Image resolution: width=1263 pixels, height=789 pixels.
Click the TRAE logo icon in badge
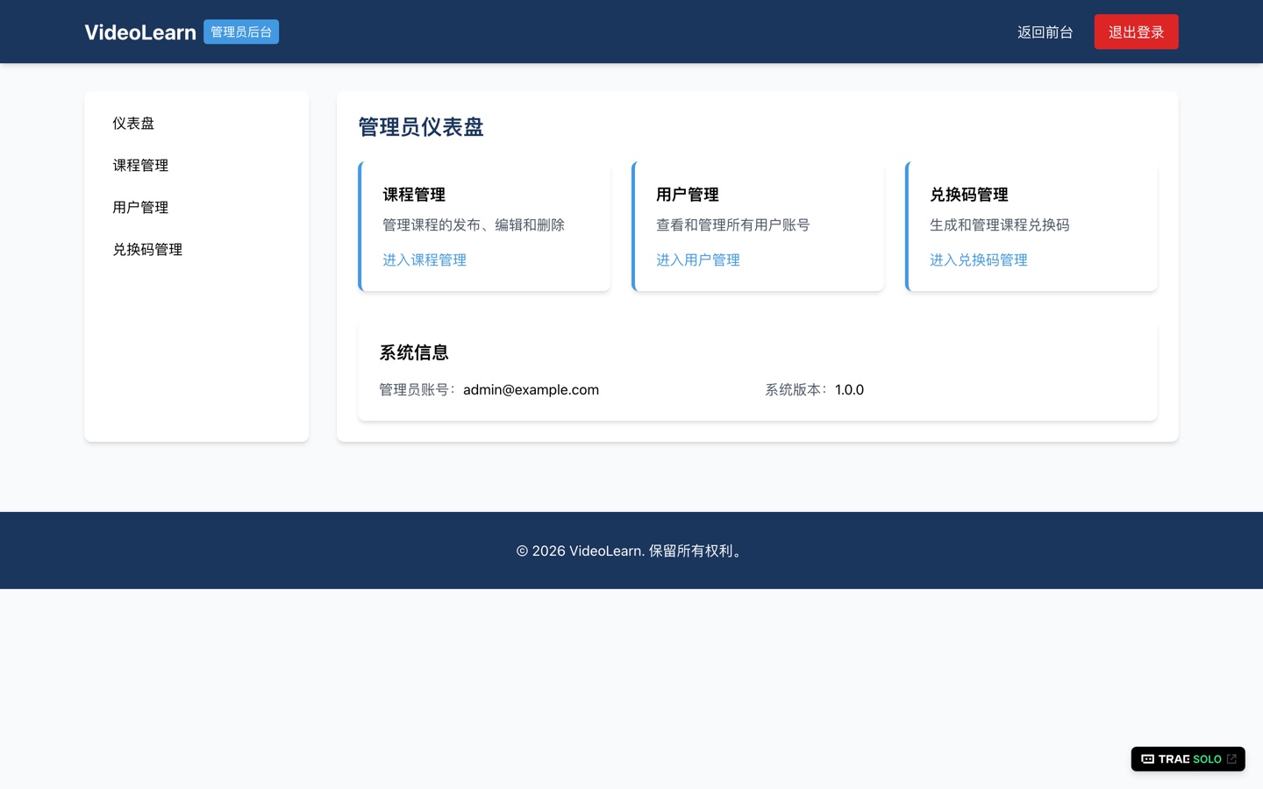(1147, 759)
